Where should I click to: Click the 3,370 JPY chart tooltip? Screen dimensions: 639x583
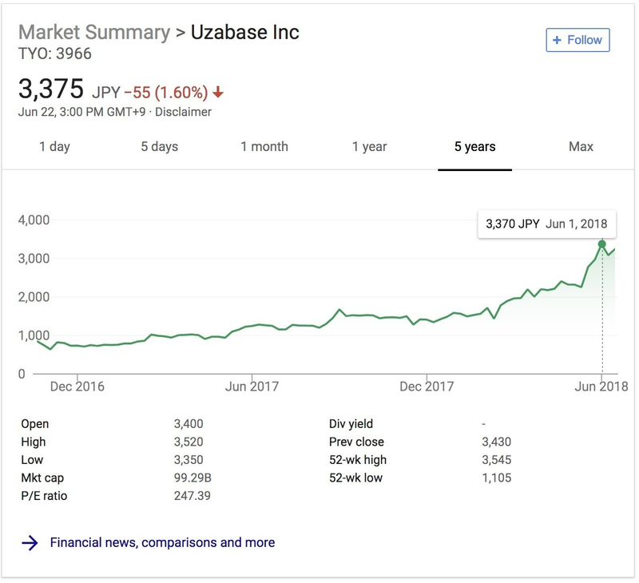pyautogui.click(x=546, y=224)
